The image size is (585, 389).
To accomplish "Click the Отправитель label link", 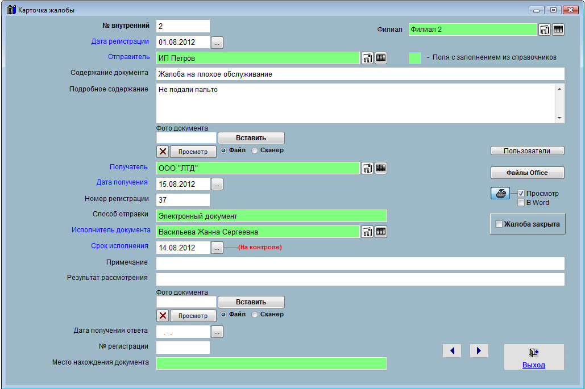I will point(128,57).
